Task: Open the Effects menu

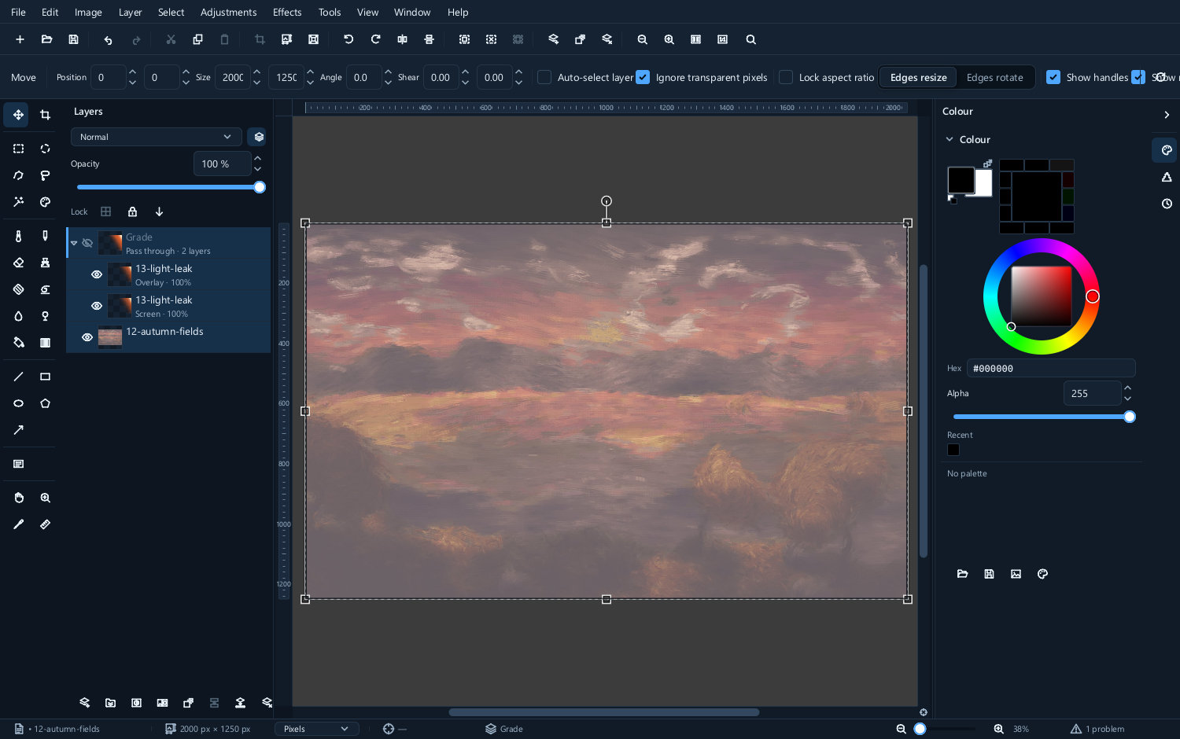Action: [x=287, y=12]
